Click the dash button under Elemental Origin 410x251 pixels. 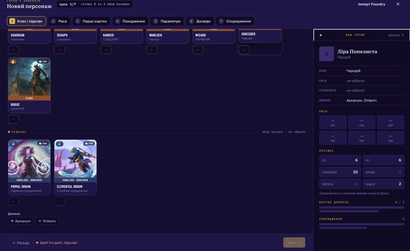[59, 201]
